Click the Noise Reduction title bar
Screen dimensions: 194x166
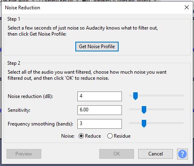92,8
